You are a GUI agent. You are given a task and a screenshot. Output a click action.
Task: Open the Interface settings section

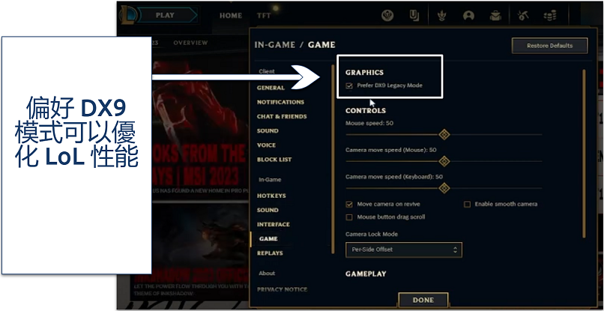[x=273, y=224]
